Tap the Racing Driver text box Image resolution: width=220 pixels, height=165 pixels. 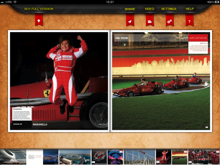[22, 114]
